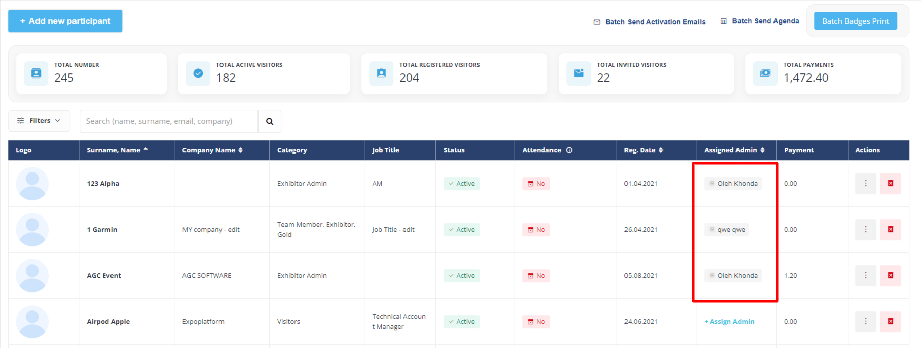This screenshot has height=348, width=921.
Task: Click the Total Invited Visitors envelope icon
Action: click(578, 74)
